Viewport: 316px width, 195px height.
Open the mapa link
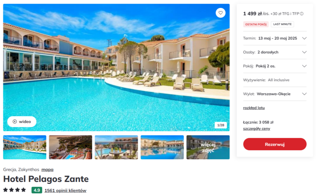coord(47,170)
